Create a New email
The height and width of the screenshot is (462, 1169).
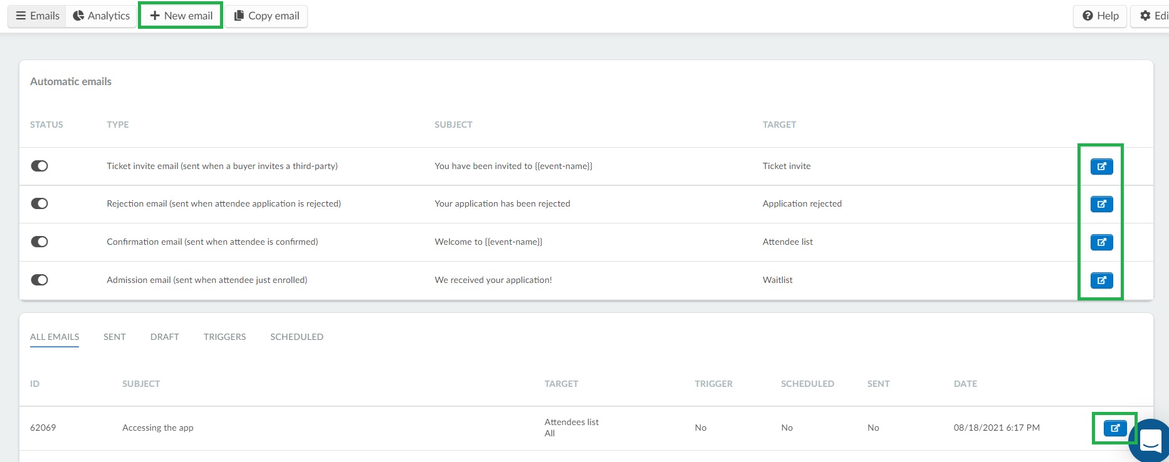[181, 16]
